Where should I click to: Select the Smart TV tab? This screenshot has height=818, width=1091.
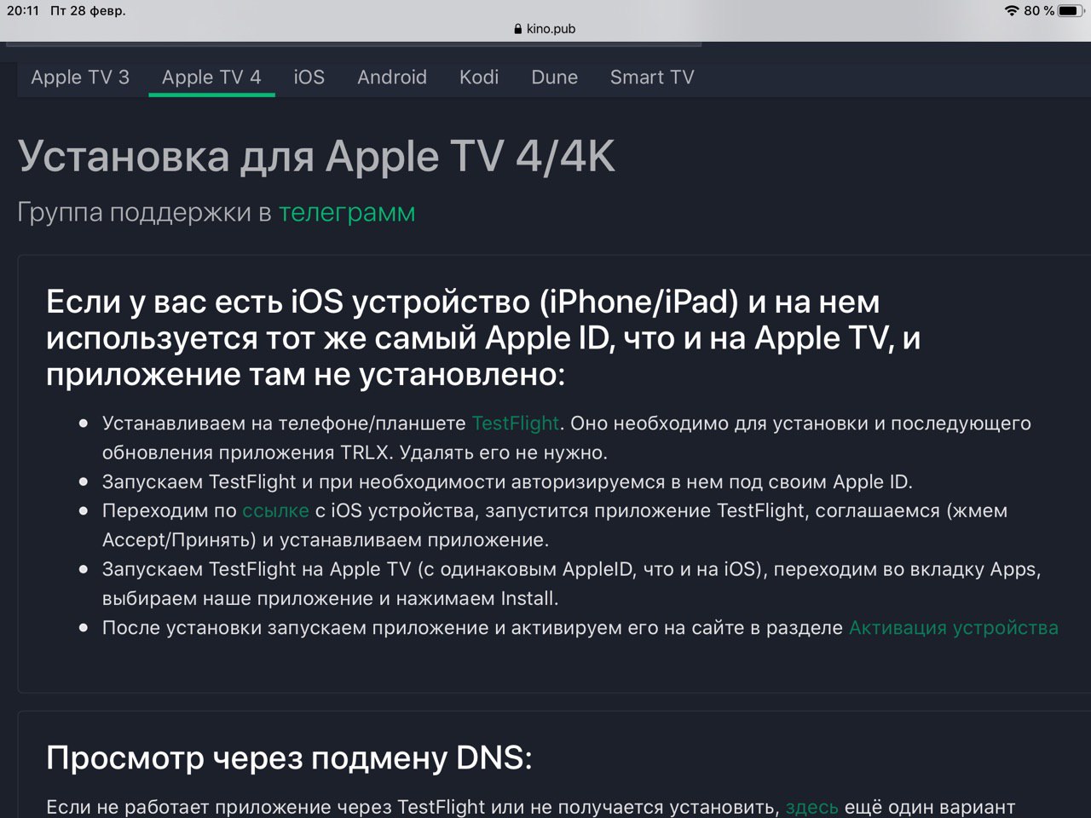652,78
